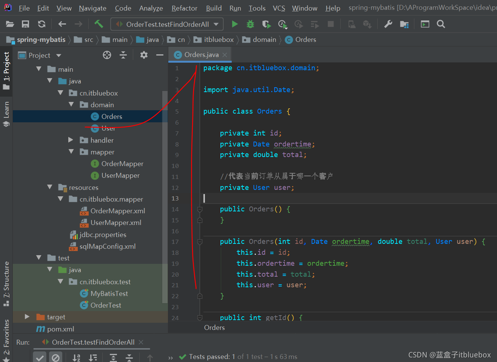Expand the handler package
Viewport: 497px width, 362px height.
[x=71, y=140]
